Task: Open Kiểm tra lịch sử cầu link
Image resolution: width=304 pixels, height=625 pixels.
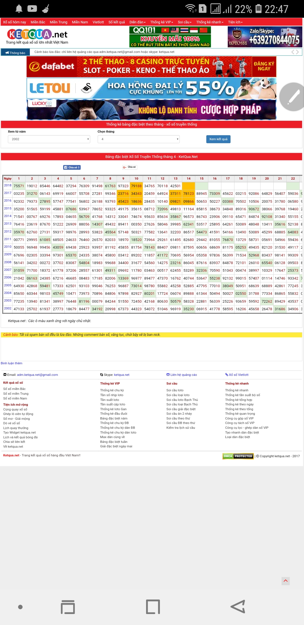Action: tap(181, 428)
